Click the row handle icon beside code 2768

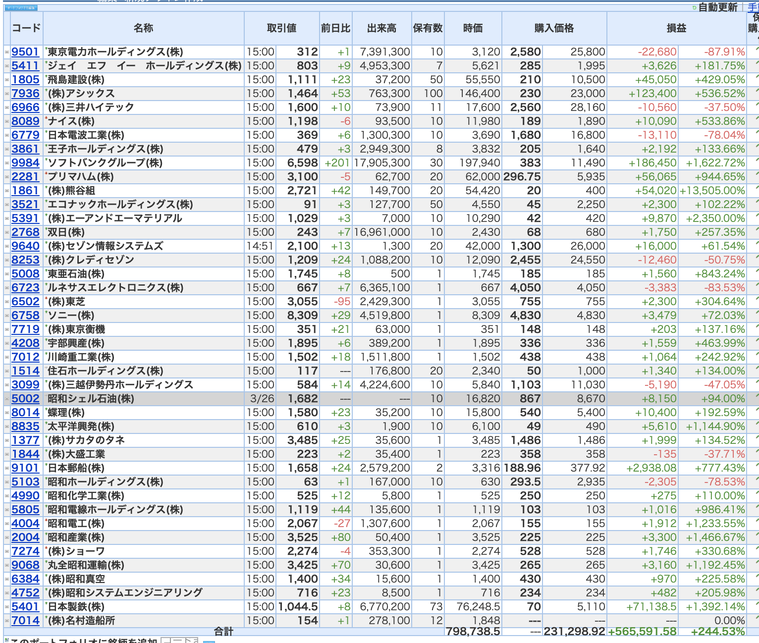[x=7, y=232]
